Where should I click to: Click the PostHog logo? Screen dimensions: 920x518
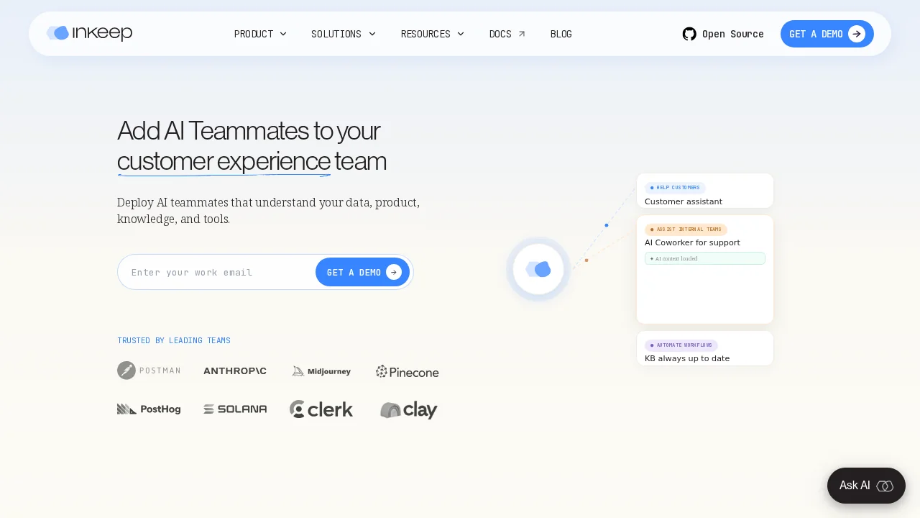(149, 409)
